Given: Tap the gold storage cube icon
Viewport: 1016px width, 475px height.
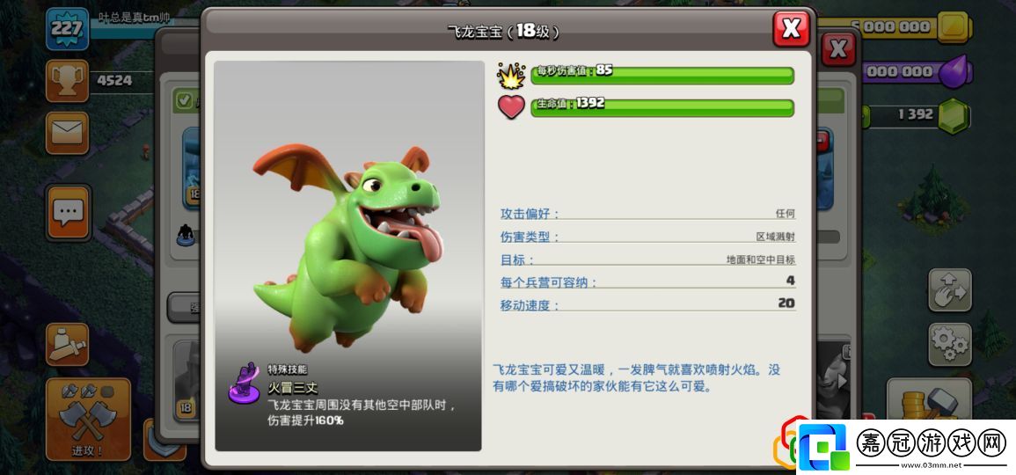Looking at the screenshot, I should [954, 27].
